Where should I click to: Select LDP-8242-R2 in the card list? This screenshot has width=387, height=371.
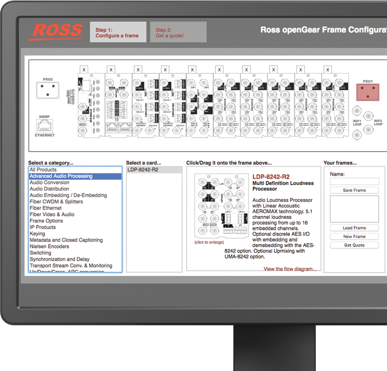154,170
